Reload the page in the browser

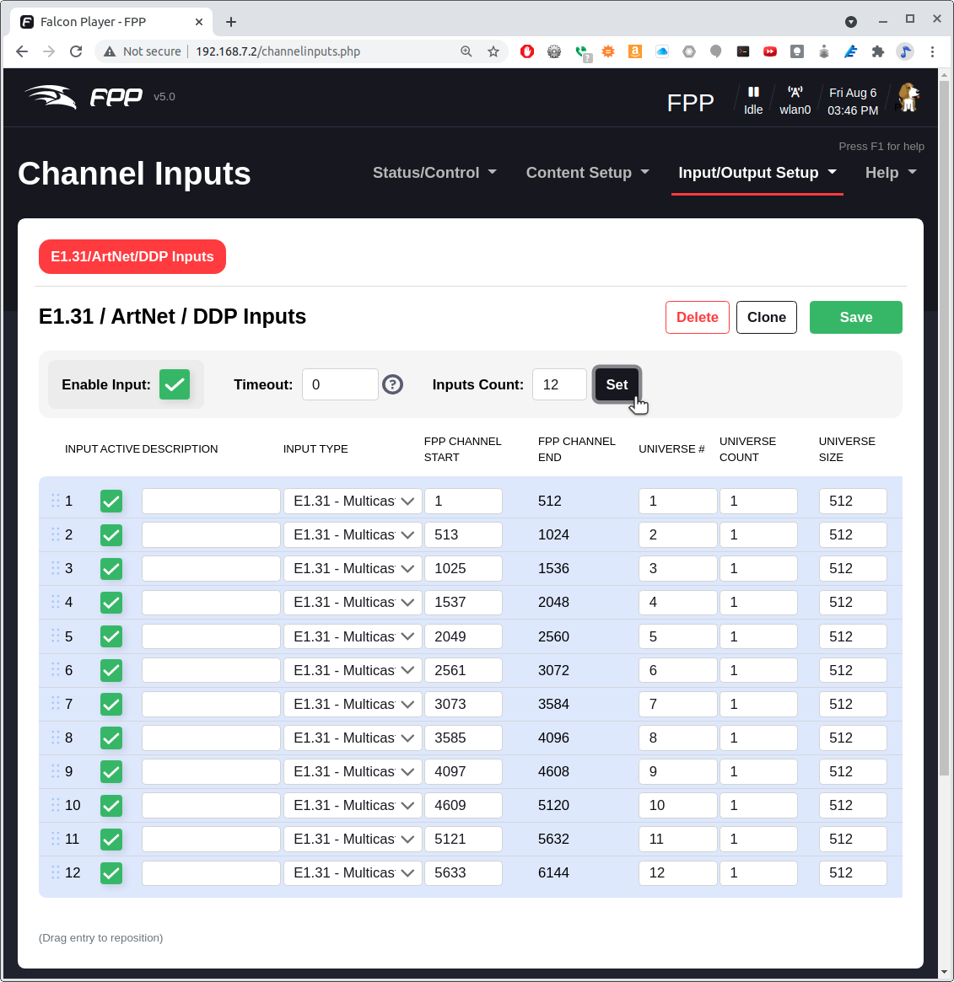(x=76, y=51)
